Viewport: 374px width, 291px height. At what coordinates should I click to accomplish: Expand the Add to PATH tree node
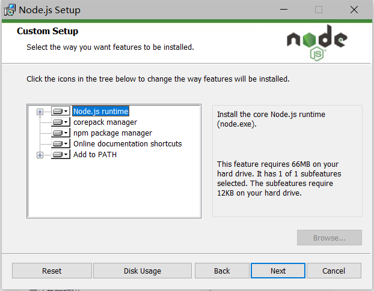[40, 155]
